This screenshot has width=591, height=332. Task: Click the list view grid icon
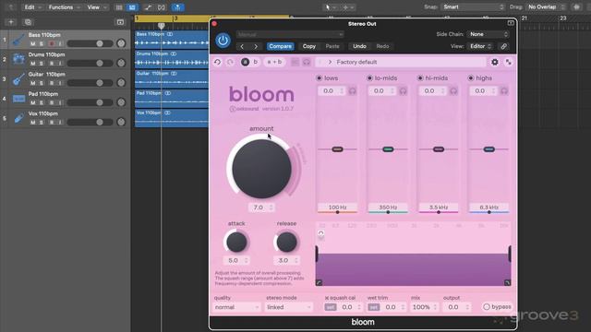coord(119,7)
